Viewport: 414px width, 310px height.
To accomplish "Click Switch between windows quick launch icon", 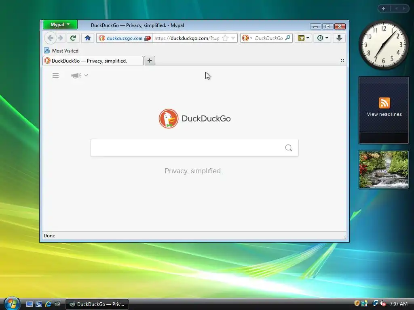I will 38,304.
